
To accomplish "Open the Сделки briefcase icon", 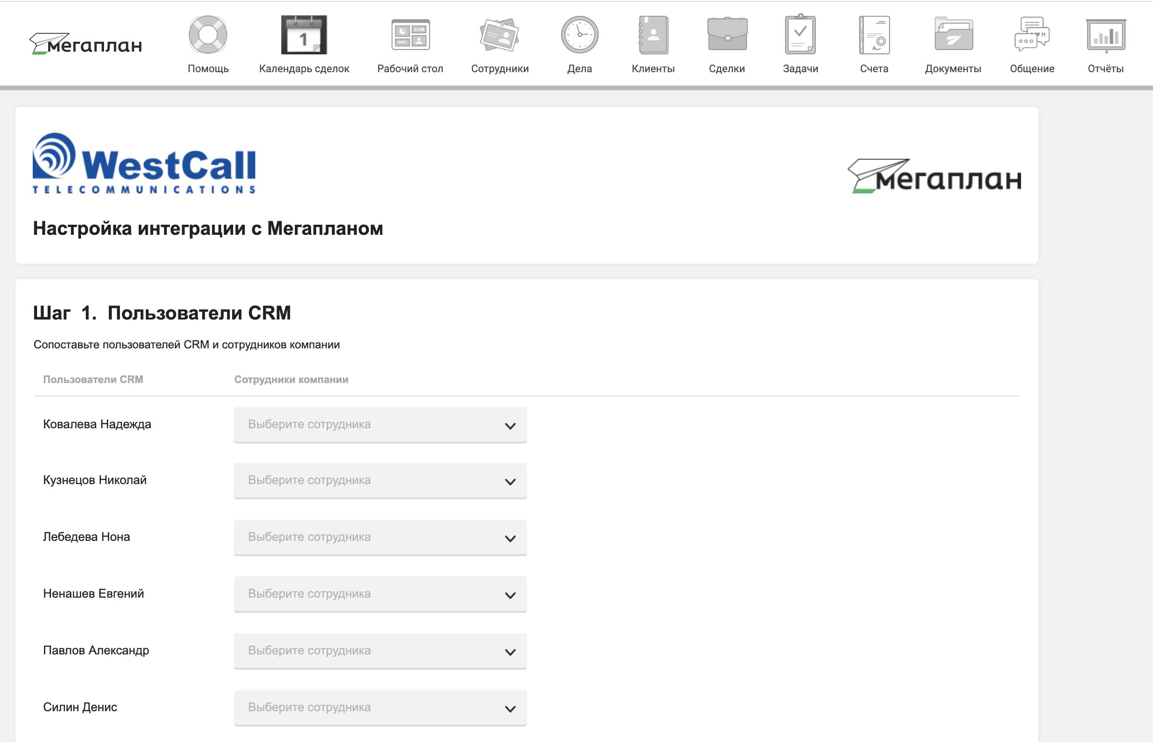I will pyautogui.click(x=727, y=34).
